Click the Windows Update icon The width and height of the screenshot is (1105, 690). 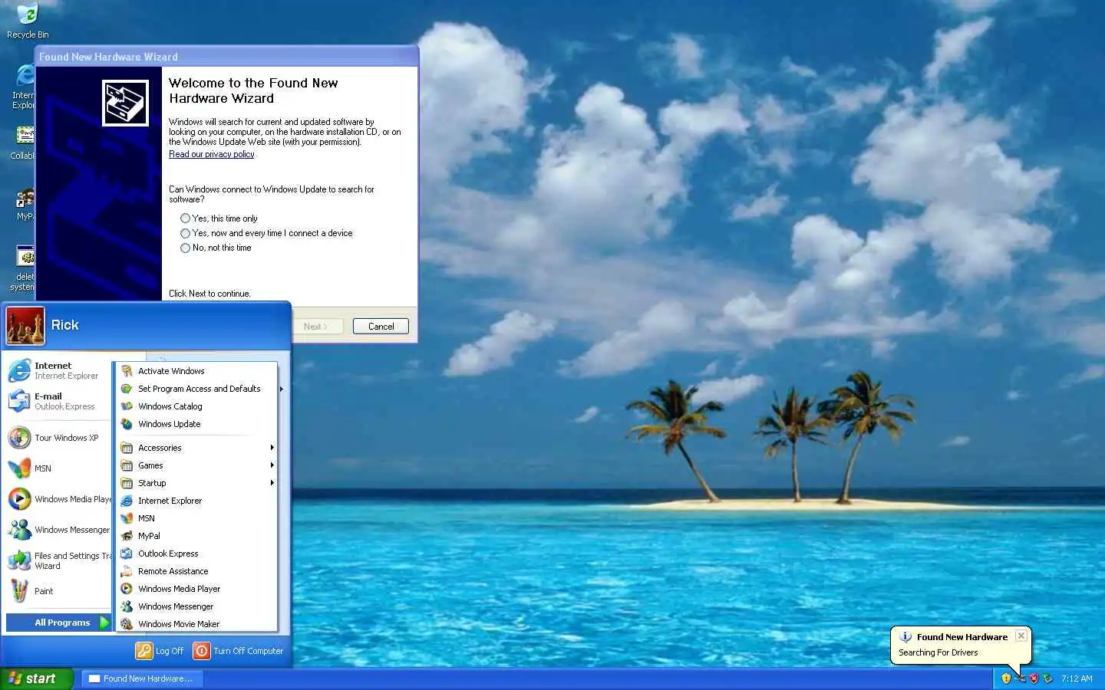(127, 424)
